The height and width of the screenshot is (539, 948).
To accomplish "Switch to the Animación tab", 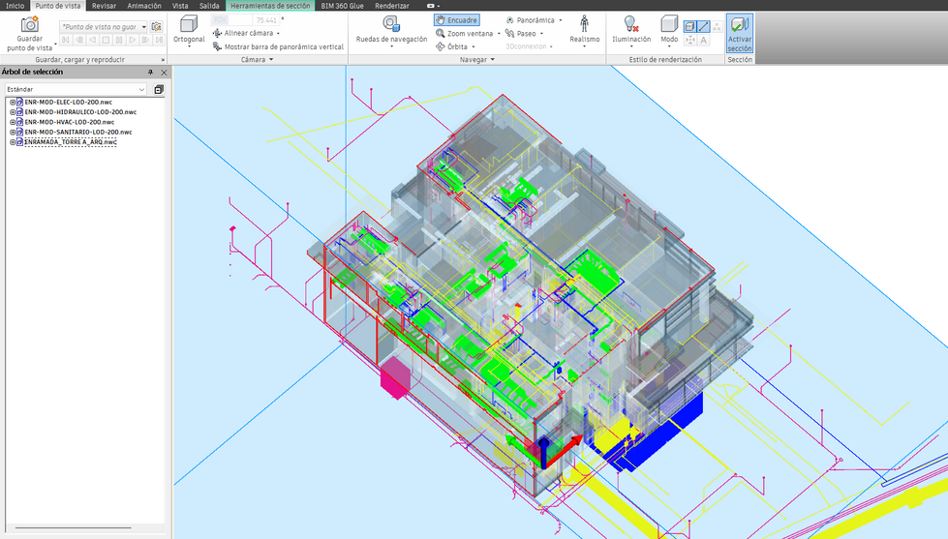I will [x=144, y=6].
